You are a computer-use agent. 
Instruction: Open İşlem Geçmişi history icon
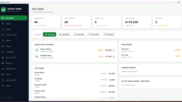(3, 80)
